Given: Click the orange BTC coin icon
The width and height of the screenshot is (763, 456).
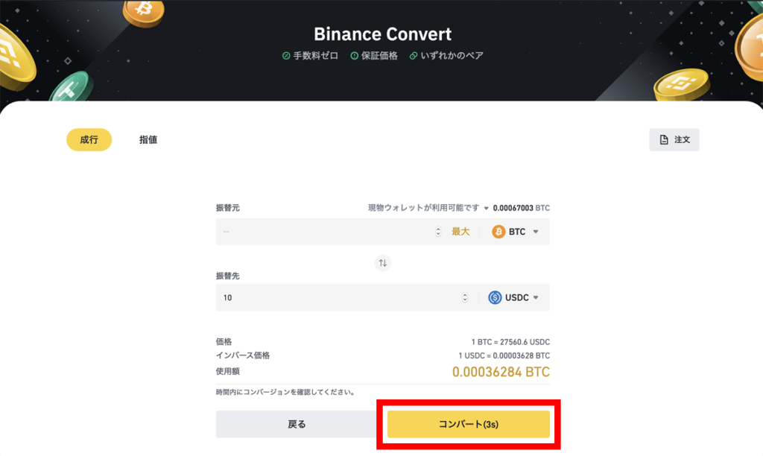Looking at the screenshot, I should point(498,232).
